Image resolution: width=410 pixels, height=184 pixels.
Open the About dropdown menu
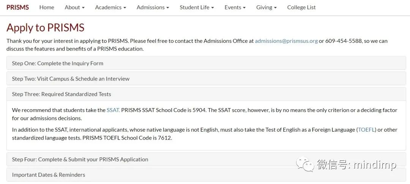tap(74, 7)
